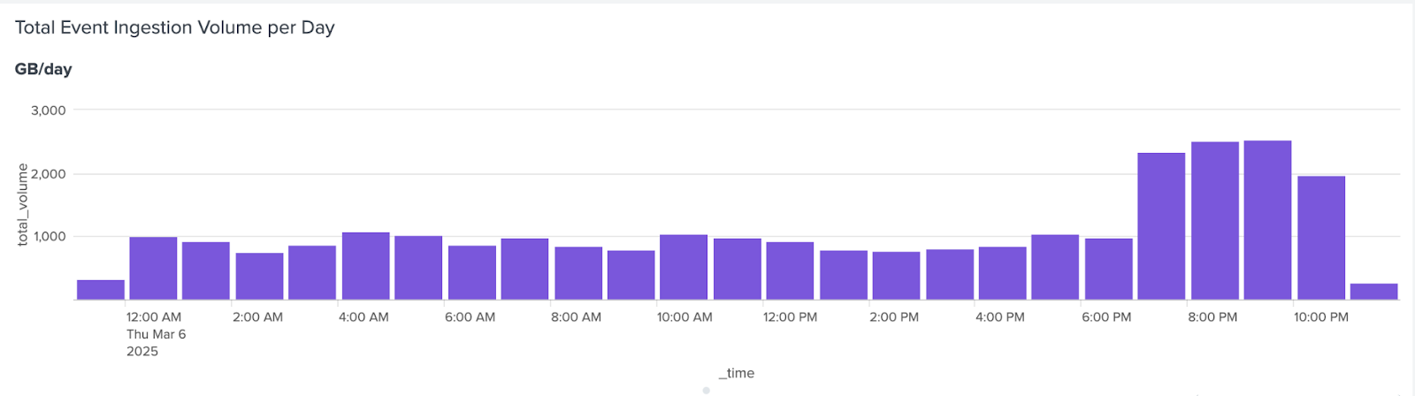The image size is (1415, 396).
Task: Click the bar above 12:00 PM
Action: [790, 271]
